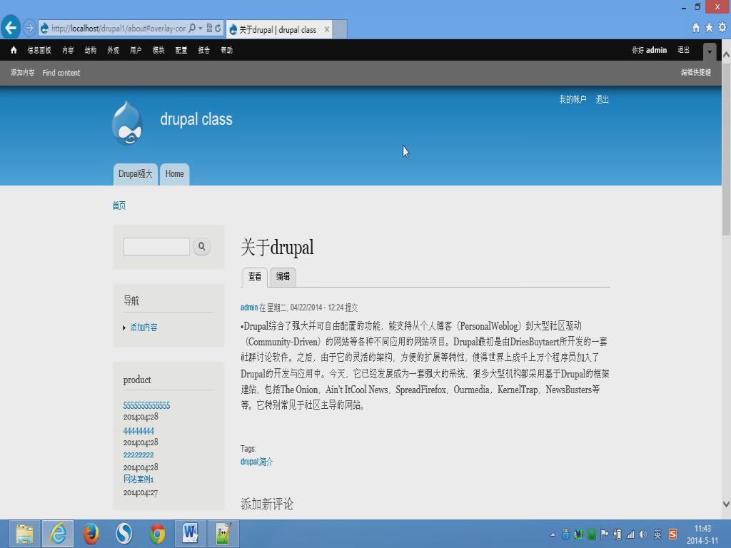Open the Find content shortcut
This screenshot has width=731, height=548.
tap(61, 73)
